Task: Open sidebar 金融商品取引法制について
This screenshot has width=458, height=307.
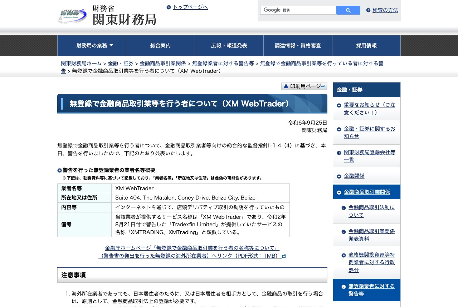Action: pos(372,211)
